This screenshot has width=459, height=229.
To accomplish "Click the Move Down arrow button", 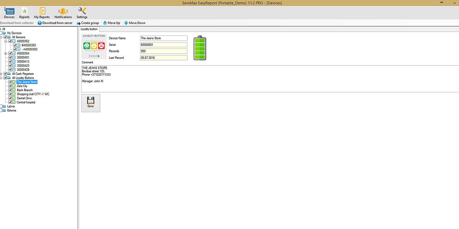I will click(x=135, y=23).
